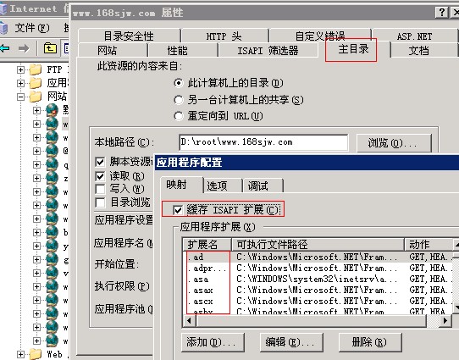The width and height of the screenshot is (459, 360).
Task: Select the 网站 folder icon in tree
Action: [x=36, y=97]
